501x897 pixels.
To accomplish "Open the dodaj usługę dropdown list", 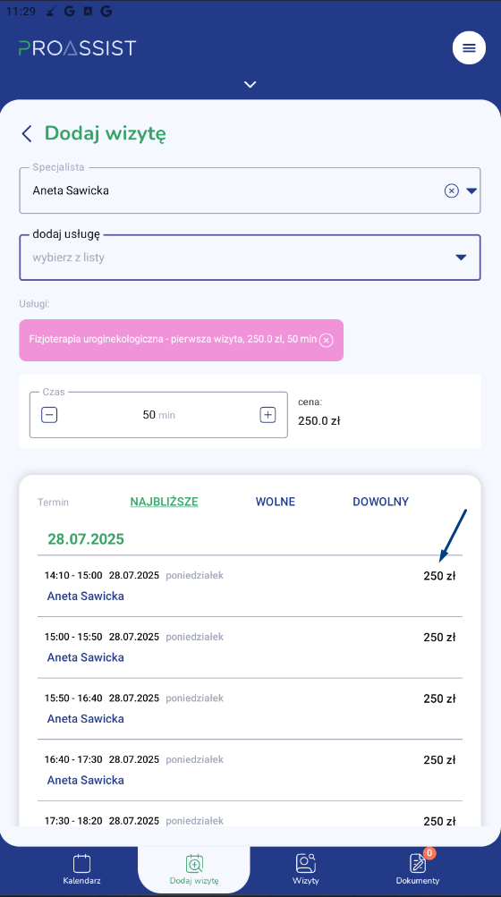I will coord(250,258).
